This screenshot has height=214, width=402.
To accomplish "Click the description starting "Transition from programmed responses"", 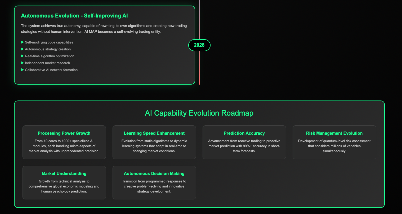I will click(154, 186).
